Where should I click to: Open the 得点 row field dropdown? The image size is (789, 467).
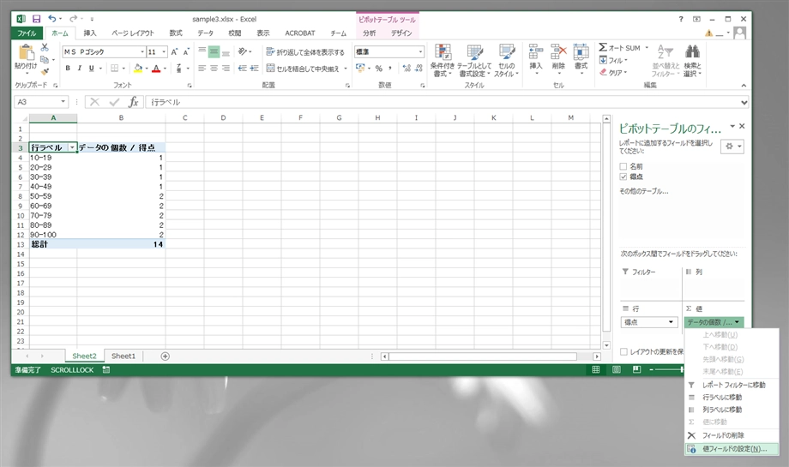[x=671, y=322]
